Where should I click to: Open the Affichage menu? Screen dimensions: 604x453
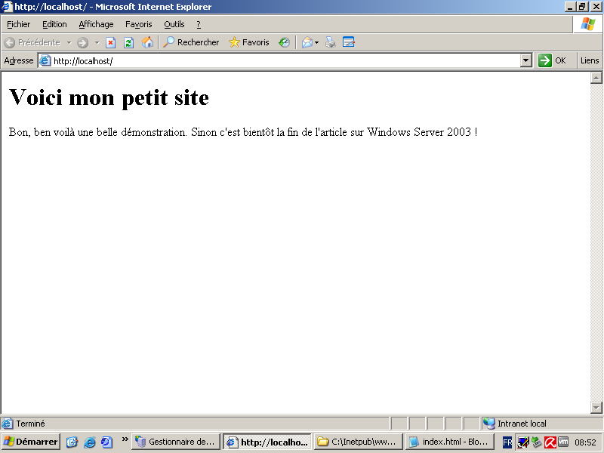96,24
